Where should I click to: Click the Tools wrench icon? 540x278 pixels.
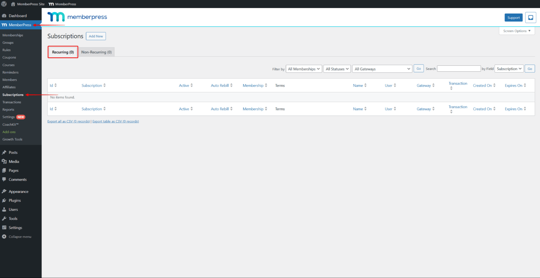[4, 218]
